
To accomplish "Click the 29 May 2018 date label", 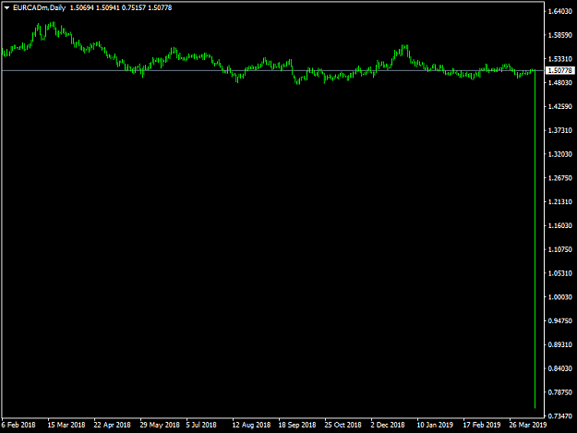I will tap(160, 425).
